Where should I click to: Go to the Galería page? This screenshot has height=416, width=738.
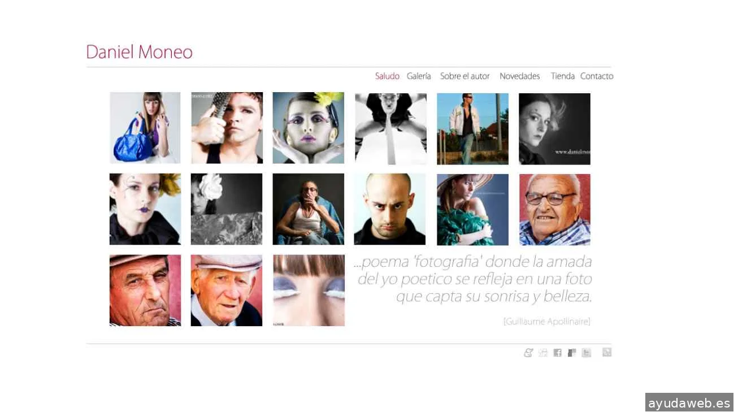(x=419, y=76)
